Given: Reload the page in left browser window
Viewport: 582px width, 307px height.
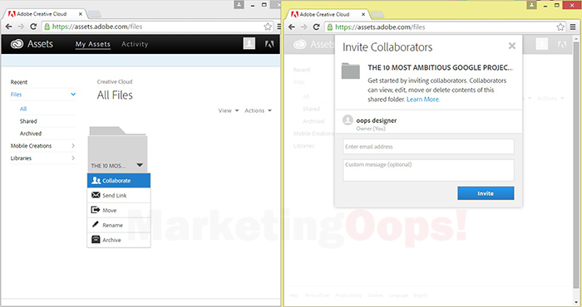Looking at the screenshot, I should click(33, 27).
